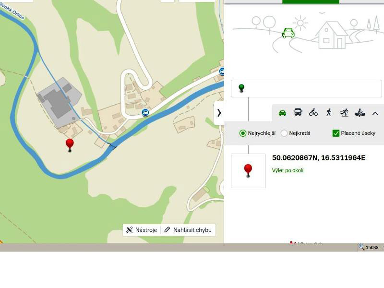Viewport: 384px width, 288px height.
Task: Select the Nejrychlejší route option
Action: [243, 133]
